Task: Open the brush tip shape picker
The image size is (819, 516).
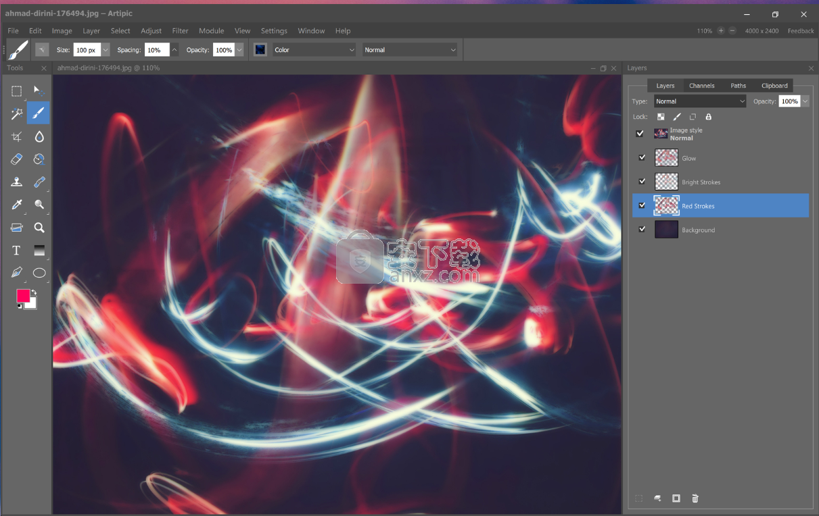Action: pos(42,50)
